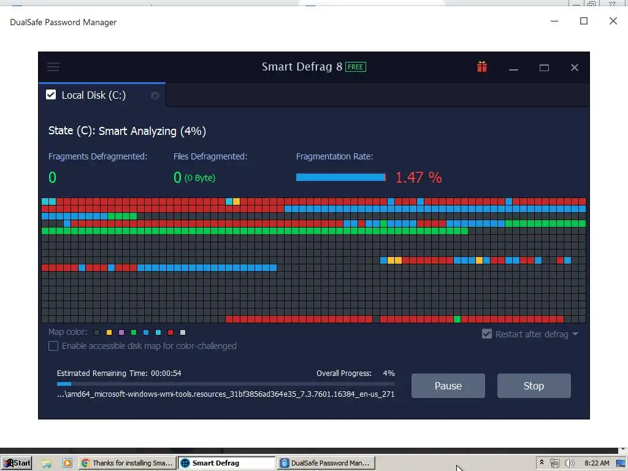Click the overall progress bar
The image size is (628, 471).
[x=226, y=384]
